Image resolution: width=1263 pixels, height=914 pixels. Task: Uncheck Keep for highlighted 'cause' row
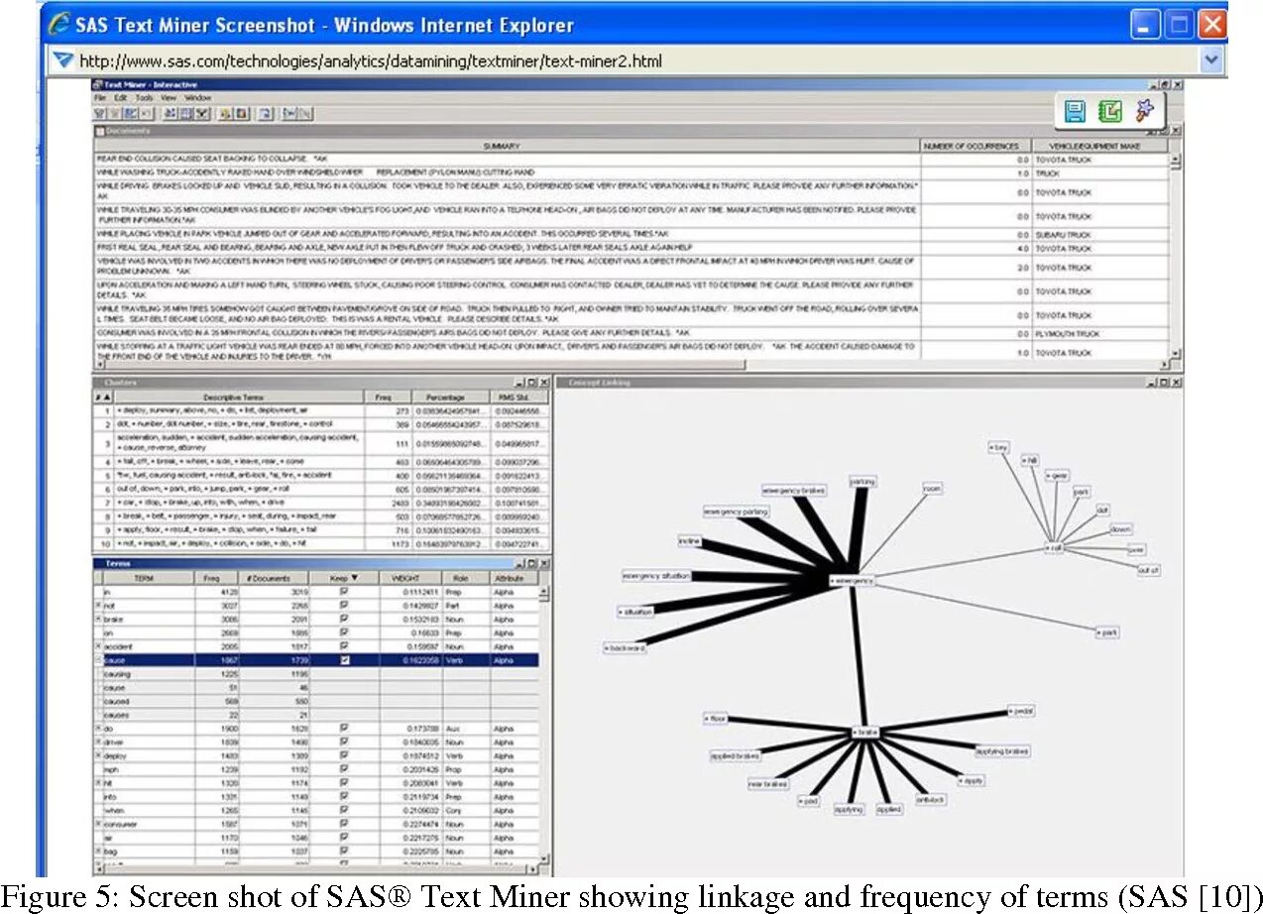344,660
